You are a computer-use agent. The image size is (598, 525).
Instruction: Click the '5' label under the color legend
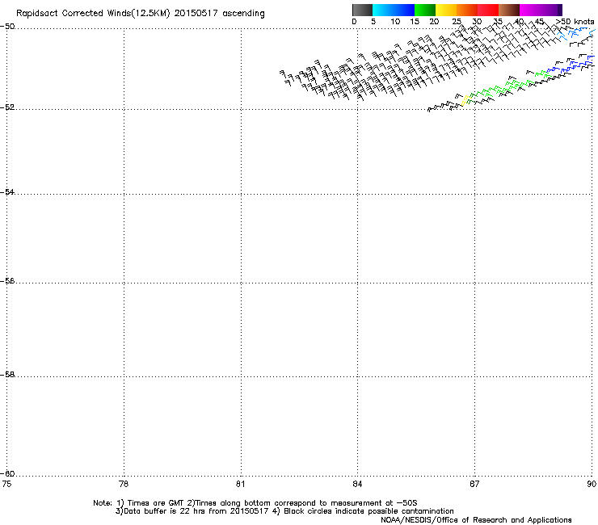point(373,22)
